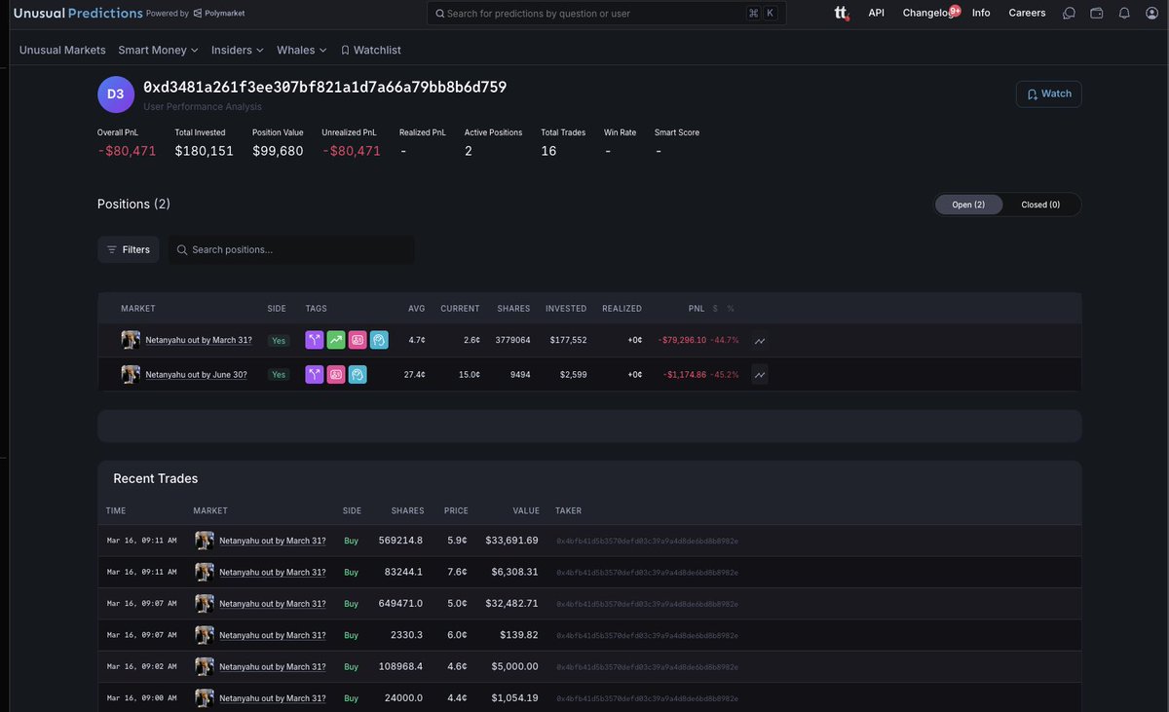Switch to Closed (0) positions
The height and width of the screenshot is (712, 1169).
coord(1040,205)
